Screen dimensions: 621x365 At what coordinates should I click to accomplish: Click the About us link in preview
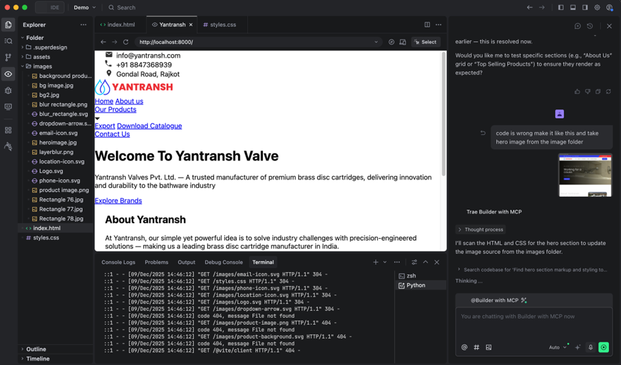coord(129,101)
